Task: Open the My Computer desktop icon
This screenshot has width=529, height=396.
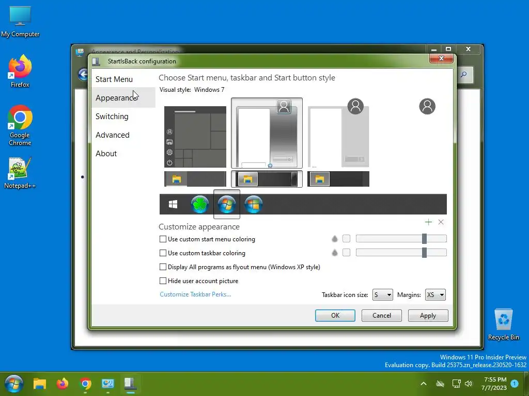Action: pos(20,22)
